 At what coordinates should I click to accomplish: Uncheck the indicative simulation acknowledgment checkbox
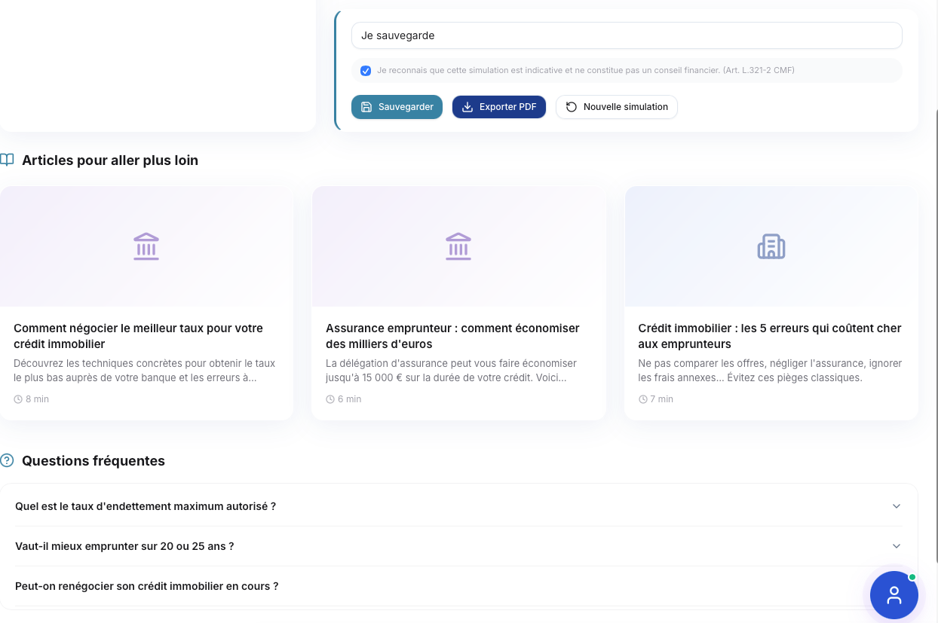click(x=366, y=71)
